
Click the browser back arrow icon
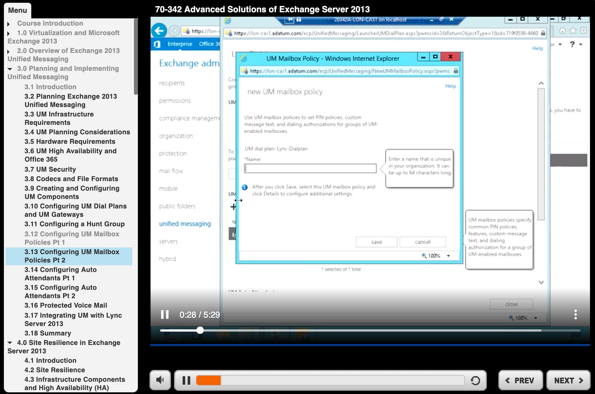159,31
